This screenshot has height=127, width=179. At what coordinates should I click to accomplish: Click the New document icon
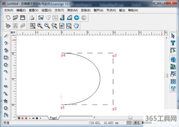(8, 18)
